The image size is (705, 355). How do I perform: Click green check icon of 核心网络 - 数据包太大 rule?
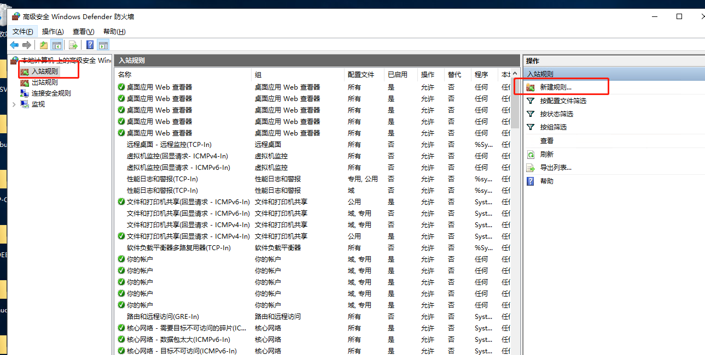[121, 340]
